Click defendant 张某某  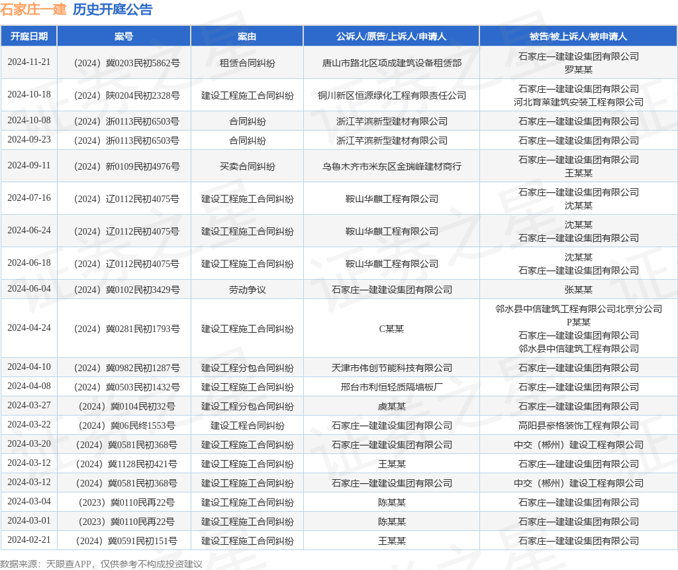578,290
